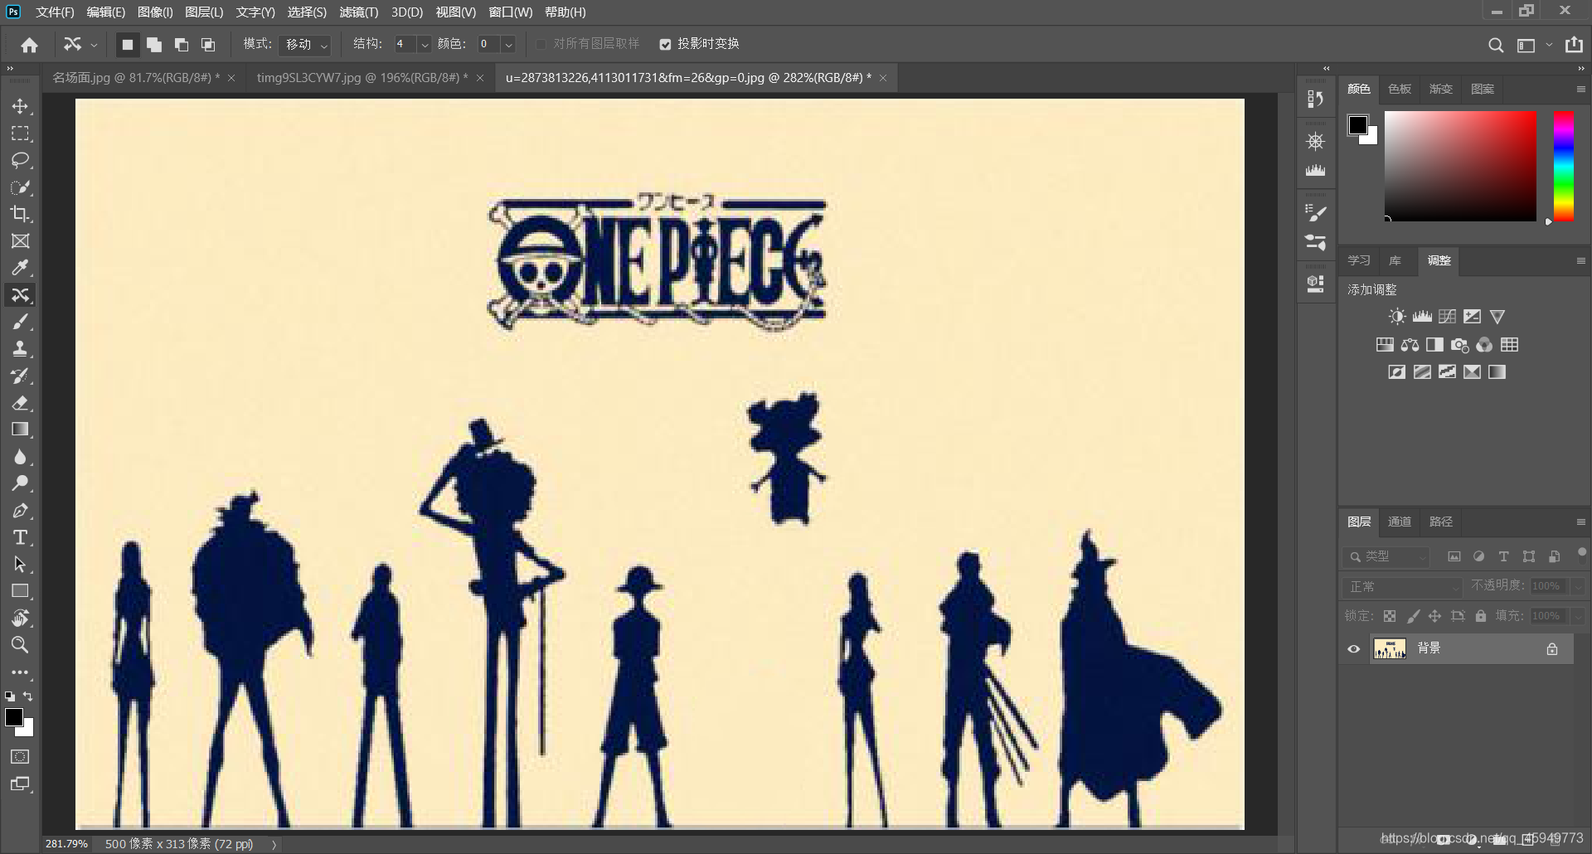The width and height of the screenshot is (1592, 854).
Task: Toggle Quick Mask mode
Action: [21, 756]
